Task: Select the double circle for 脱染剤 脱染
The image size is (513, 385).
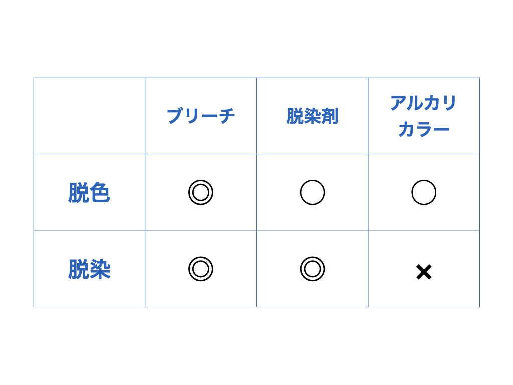Action: [x=312, y=269]
